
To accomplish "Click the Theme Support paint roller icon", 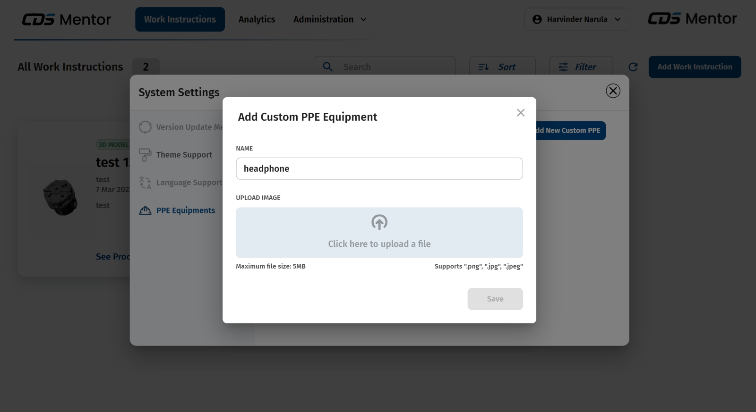I will point(145,155).
